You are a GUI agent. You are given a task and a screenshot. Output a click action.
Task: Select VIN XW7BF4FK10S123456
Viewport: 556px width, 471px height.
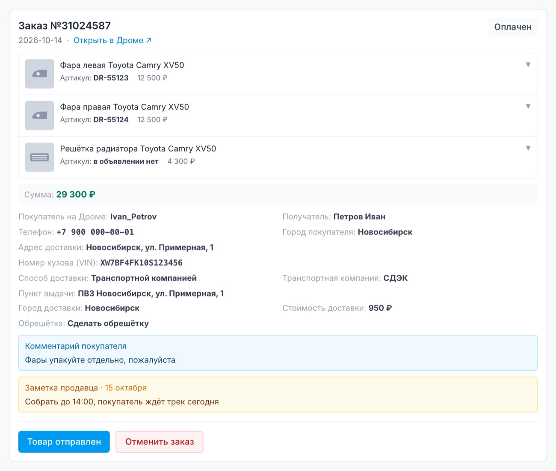click(141, 263)
